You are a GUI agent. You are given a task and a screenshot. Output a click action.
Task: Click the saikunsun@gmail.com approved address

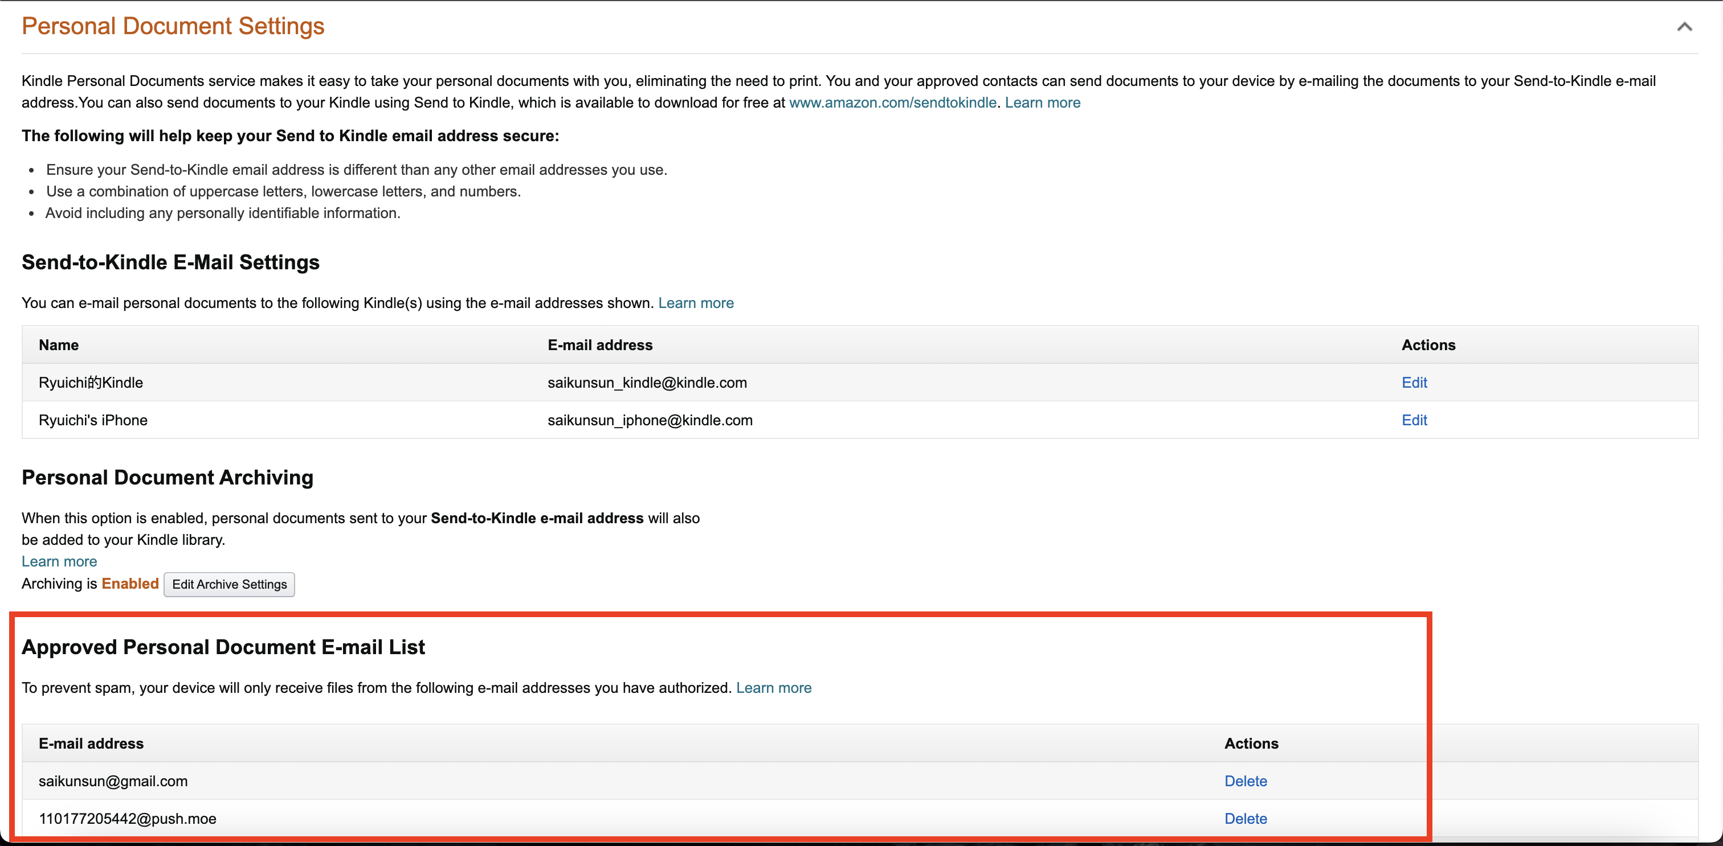point(113,781)
